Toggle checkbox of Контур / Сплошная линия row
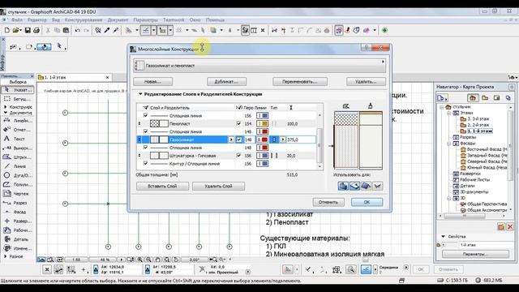 (x=145, y=163)
